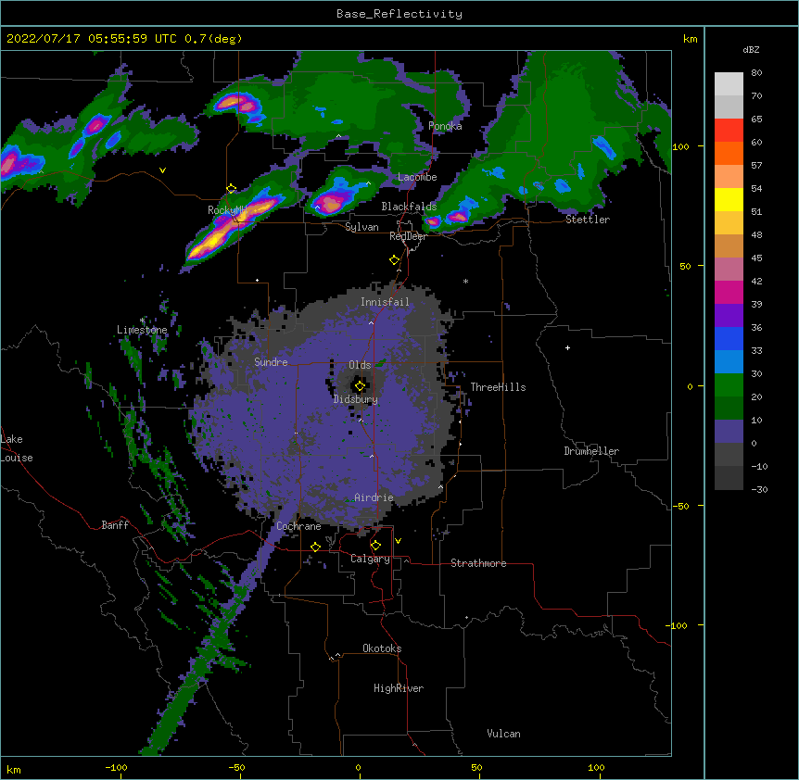Click the Didsbury city label
Image resolution: width=799 pixels, height=780 pixels.
pyautogui.click(x=356, y=399)
